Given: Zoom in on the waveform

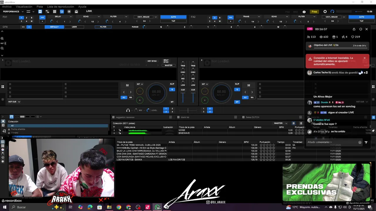Looking at the screenshot, I should [x=2, y=38].
